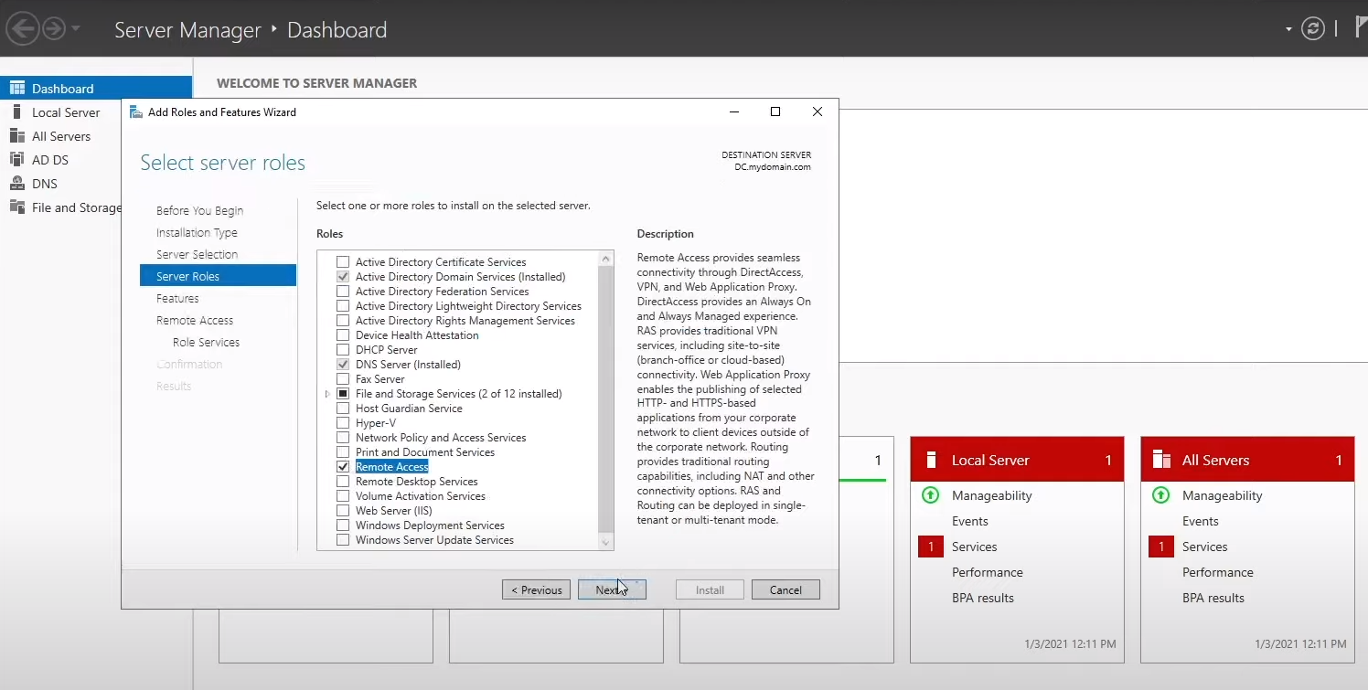Open Local Server tile header on dashboard
Viewport: 1368px width, 690px height.
coord(1017,460)
